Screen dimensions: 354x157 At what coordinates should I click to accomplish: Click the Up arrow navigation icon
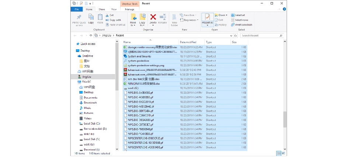[91, 36]
